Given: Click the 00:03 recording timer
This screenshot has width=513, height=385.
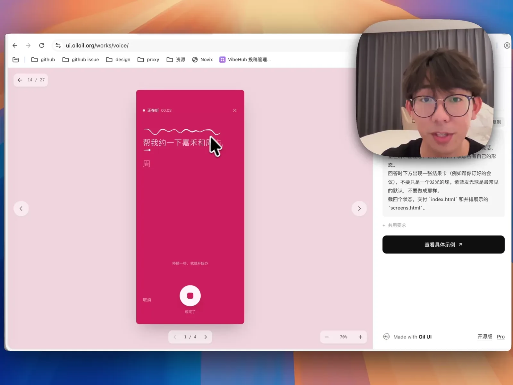Looking at the screenshot, I should coord(166,110).
